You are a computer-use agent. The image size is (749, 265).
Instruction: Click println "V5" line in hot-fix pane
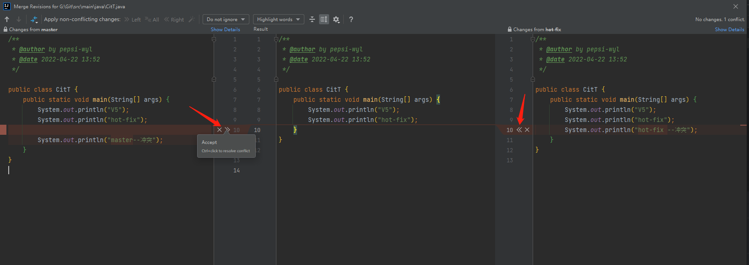click(610, 110)
